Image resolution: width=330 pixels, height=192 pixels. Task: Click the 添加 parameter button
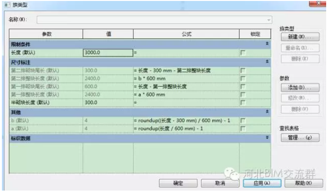coord(300,88)
